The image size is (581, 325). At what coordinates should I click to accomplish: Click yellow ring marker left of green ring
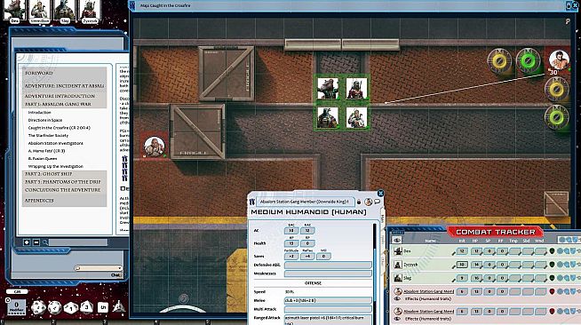[499, 61]
